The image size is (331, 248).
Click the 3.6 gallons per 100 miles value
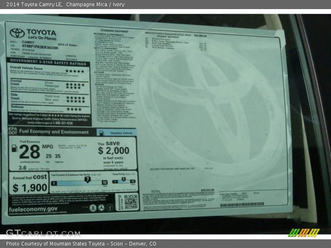(x=22, y=168)
